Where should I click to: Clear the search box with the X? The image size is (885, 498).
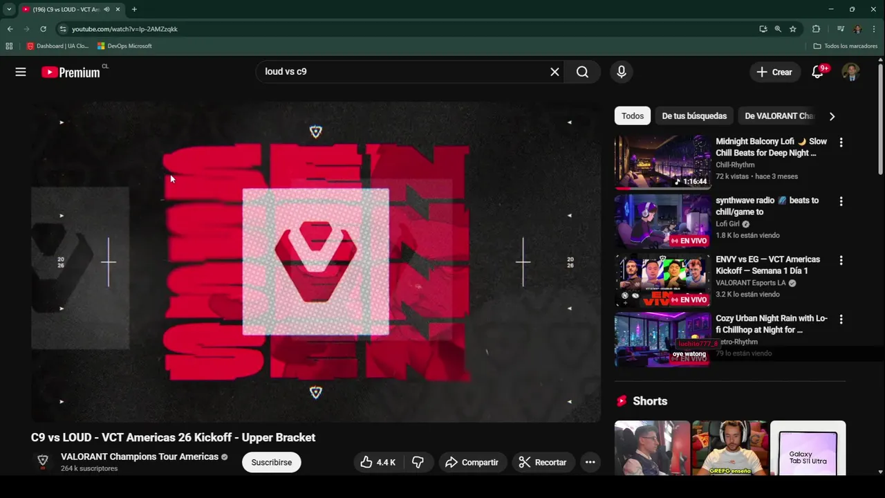tap(555, 72)
